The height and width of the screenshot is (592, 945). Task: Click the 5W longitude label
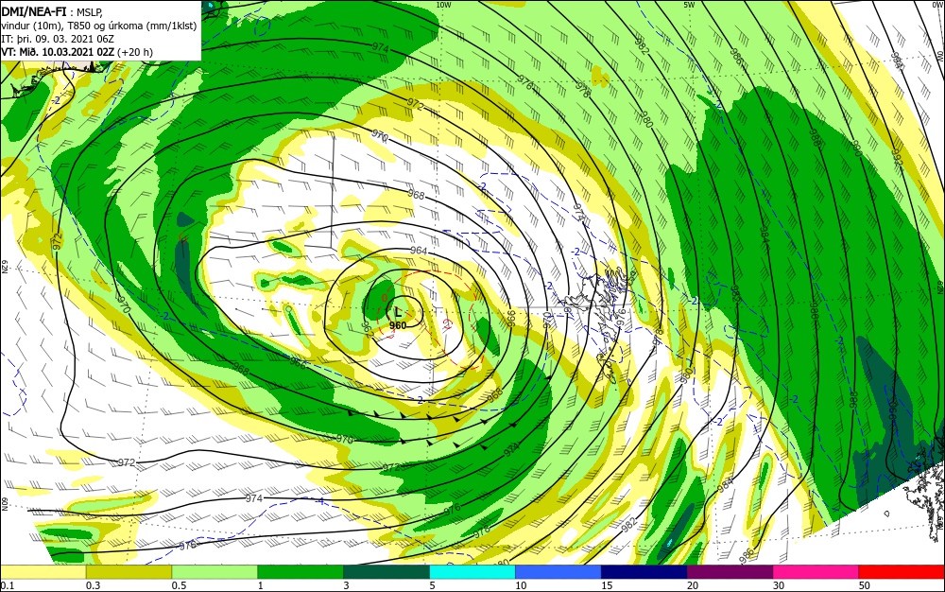click(x=690, y=5)
